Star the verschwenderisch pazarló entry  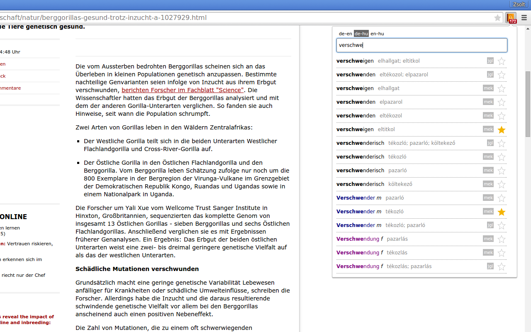[502, 171]
